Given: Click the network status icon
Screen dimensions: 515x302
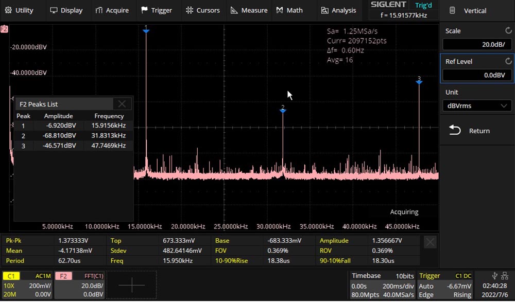Looking at the screenshot, I should [x=505, y=276].
